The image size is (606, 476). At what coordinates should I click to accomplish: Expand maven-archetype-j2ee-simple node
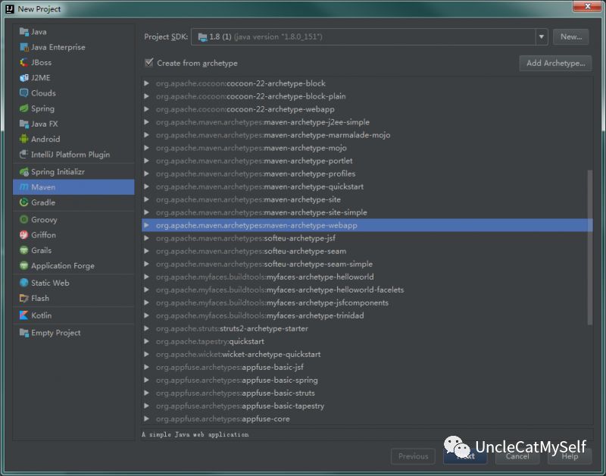146,122
